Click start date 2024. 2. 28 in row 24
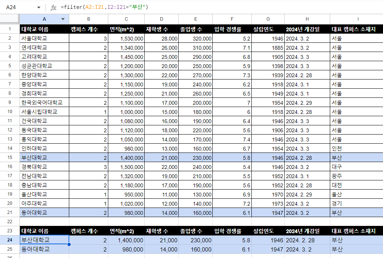 307,240
